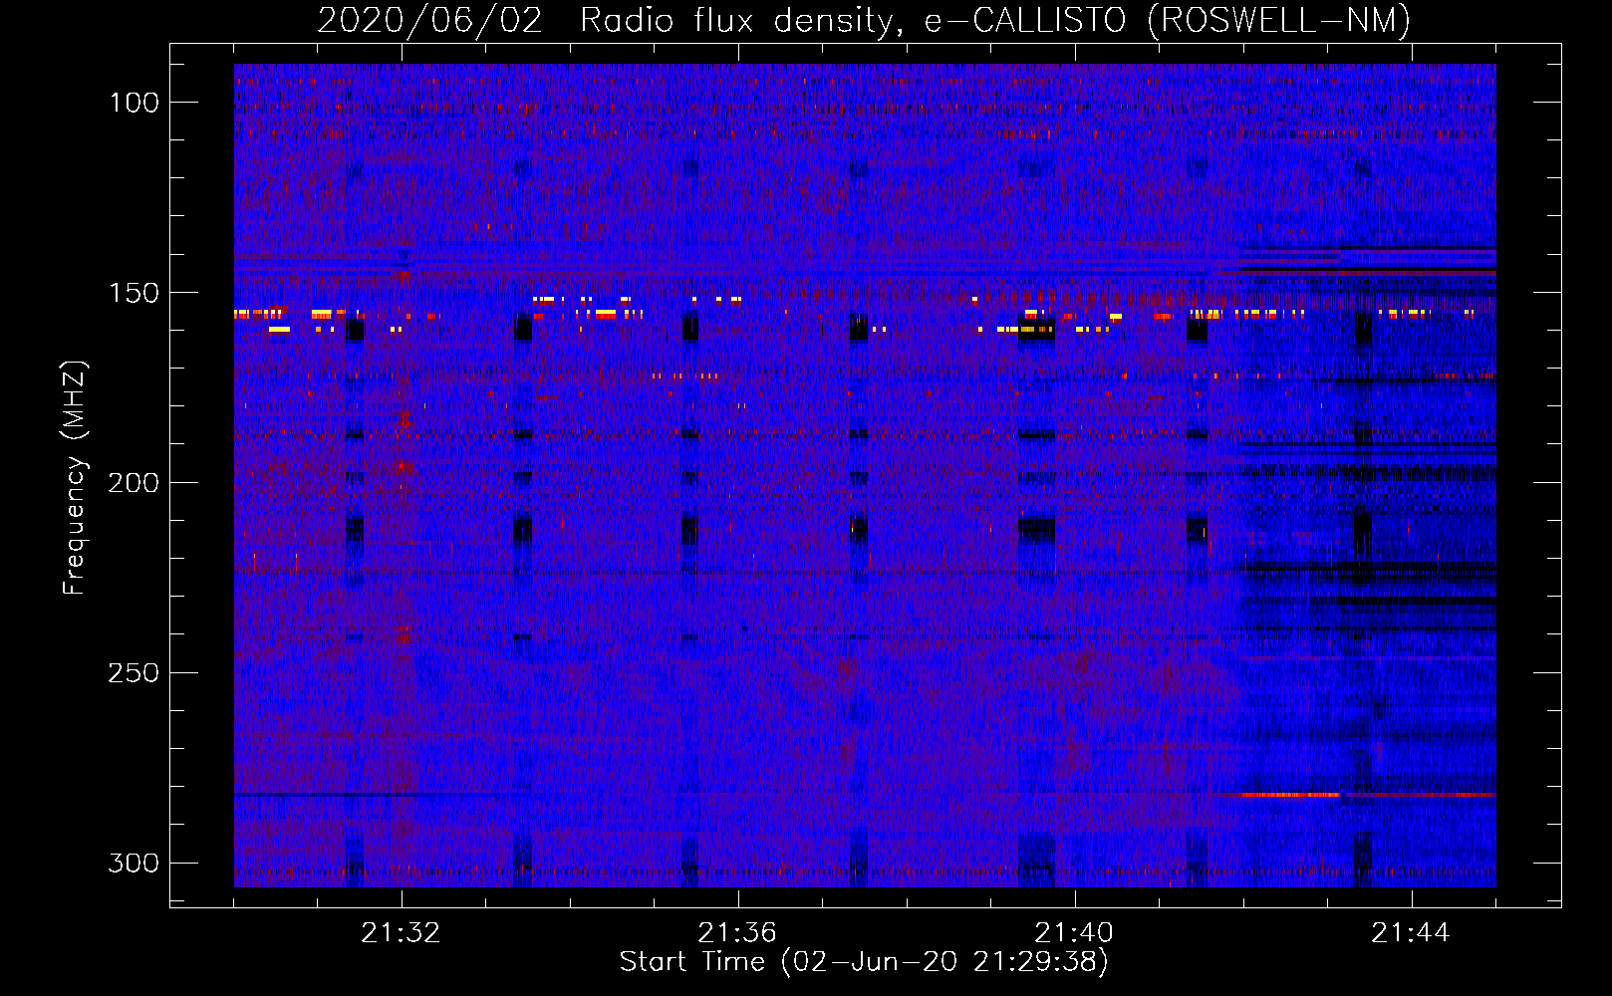Click the 21:32 time tick label
Screen dimensions: 1612x996
401,933
